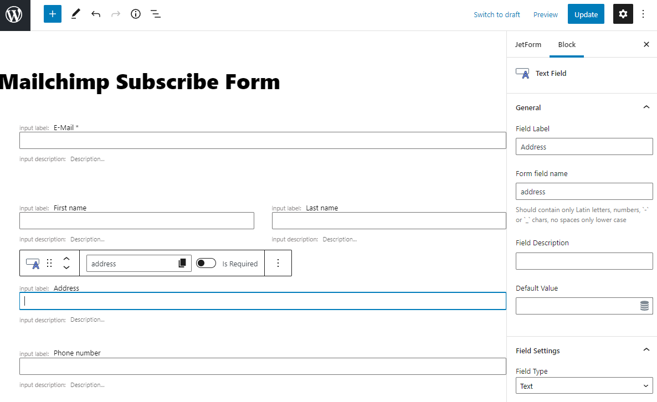Image resolution: width=657 pixels, height=402 pixels.
Task: Click the Text Field block type icon in toolbar
Action: 33,264
